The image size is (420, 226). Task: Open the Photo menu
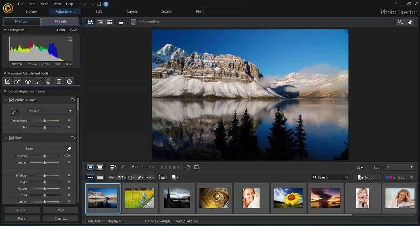(x=44, y=4)
